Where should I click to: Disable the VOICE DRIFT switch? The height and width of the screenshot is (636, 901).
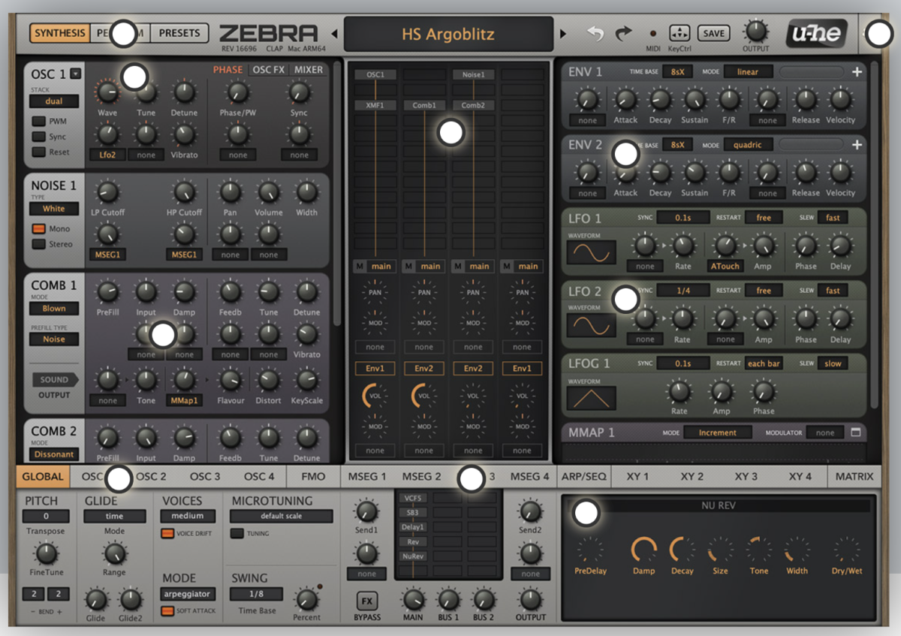click(167, 534)
